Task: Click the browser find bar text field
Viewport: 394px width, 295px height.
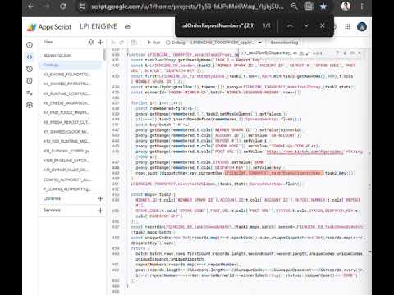Action: (x=218, y=25)
